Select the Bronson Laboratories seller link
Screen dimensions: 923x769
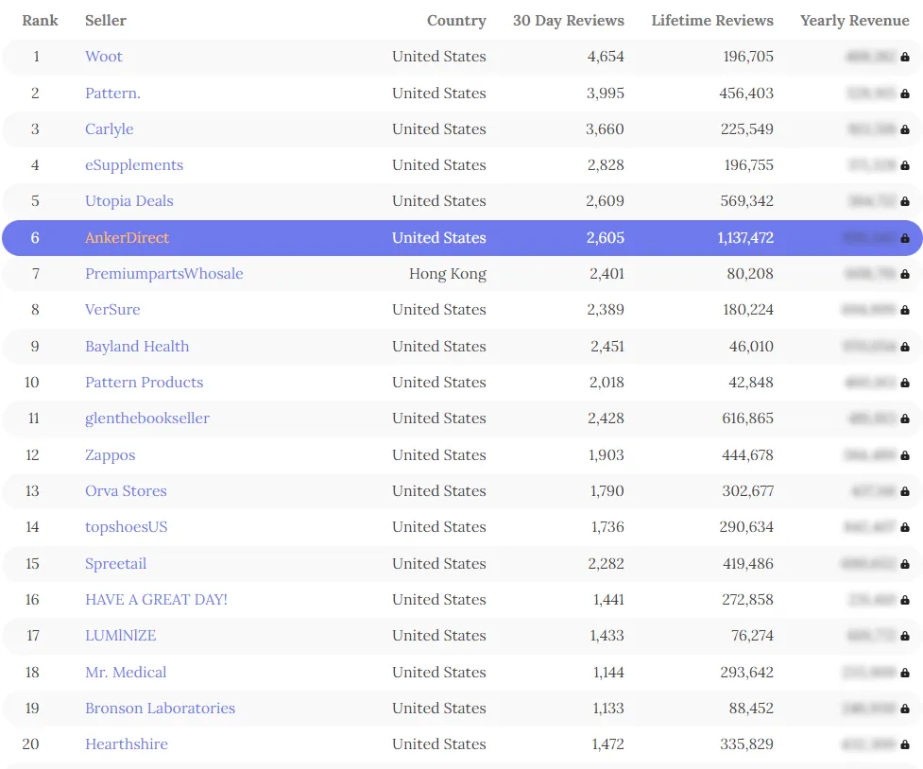point(160,708)
